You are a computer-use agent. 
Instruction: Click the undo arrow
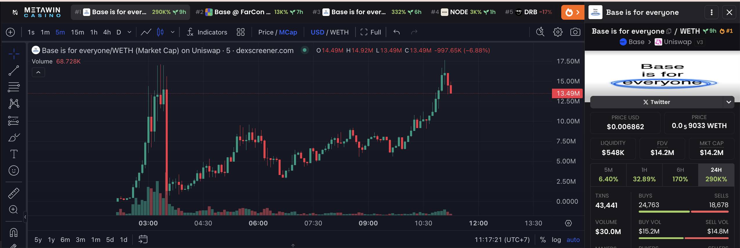396,32
